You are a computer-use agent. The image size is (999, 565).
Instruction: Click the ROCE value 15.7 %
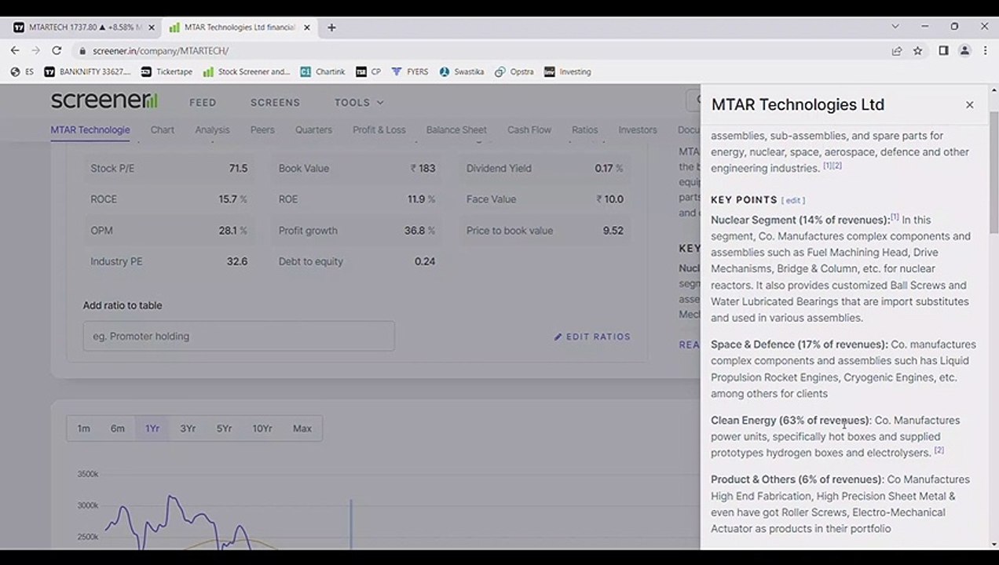[232, 199]
